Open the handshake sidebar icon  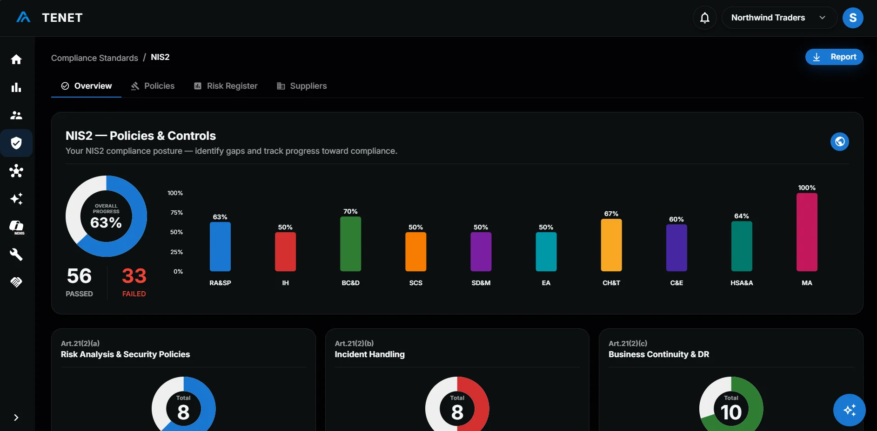pyautogui.click(x=16, y=282)
